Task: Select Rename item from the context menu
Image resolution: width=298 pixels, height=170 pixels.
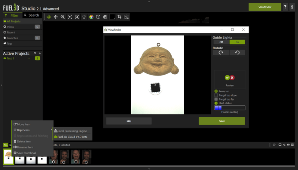Action: click(x=24, y=147)
